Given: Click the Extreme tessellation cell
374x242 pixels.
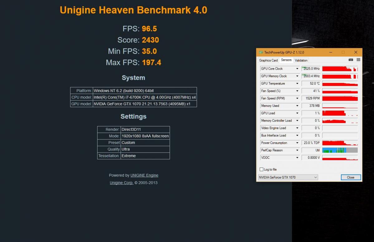Looking at the screenshot, I should pos(145,156).
